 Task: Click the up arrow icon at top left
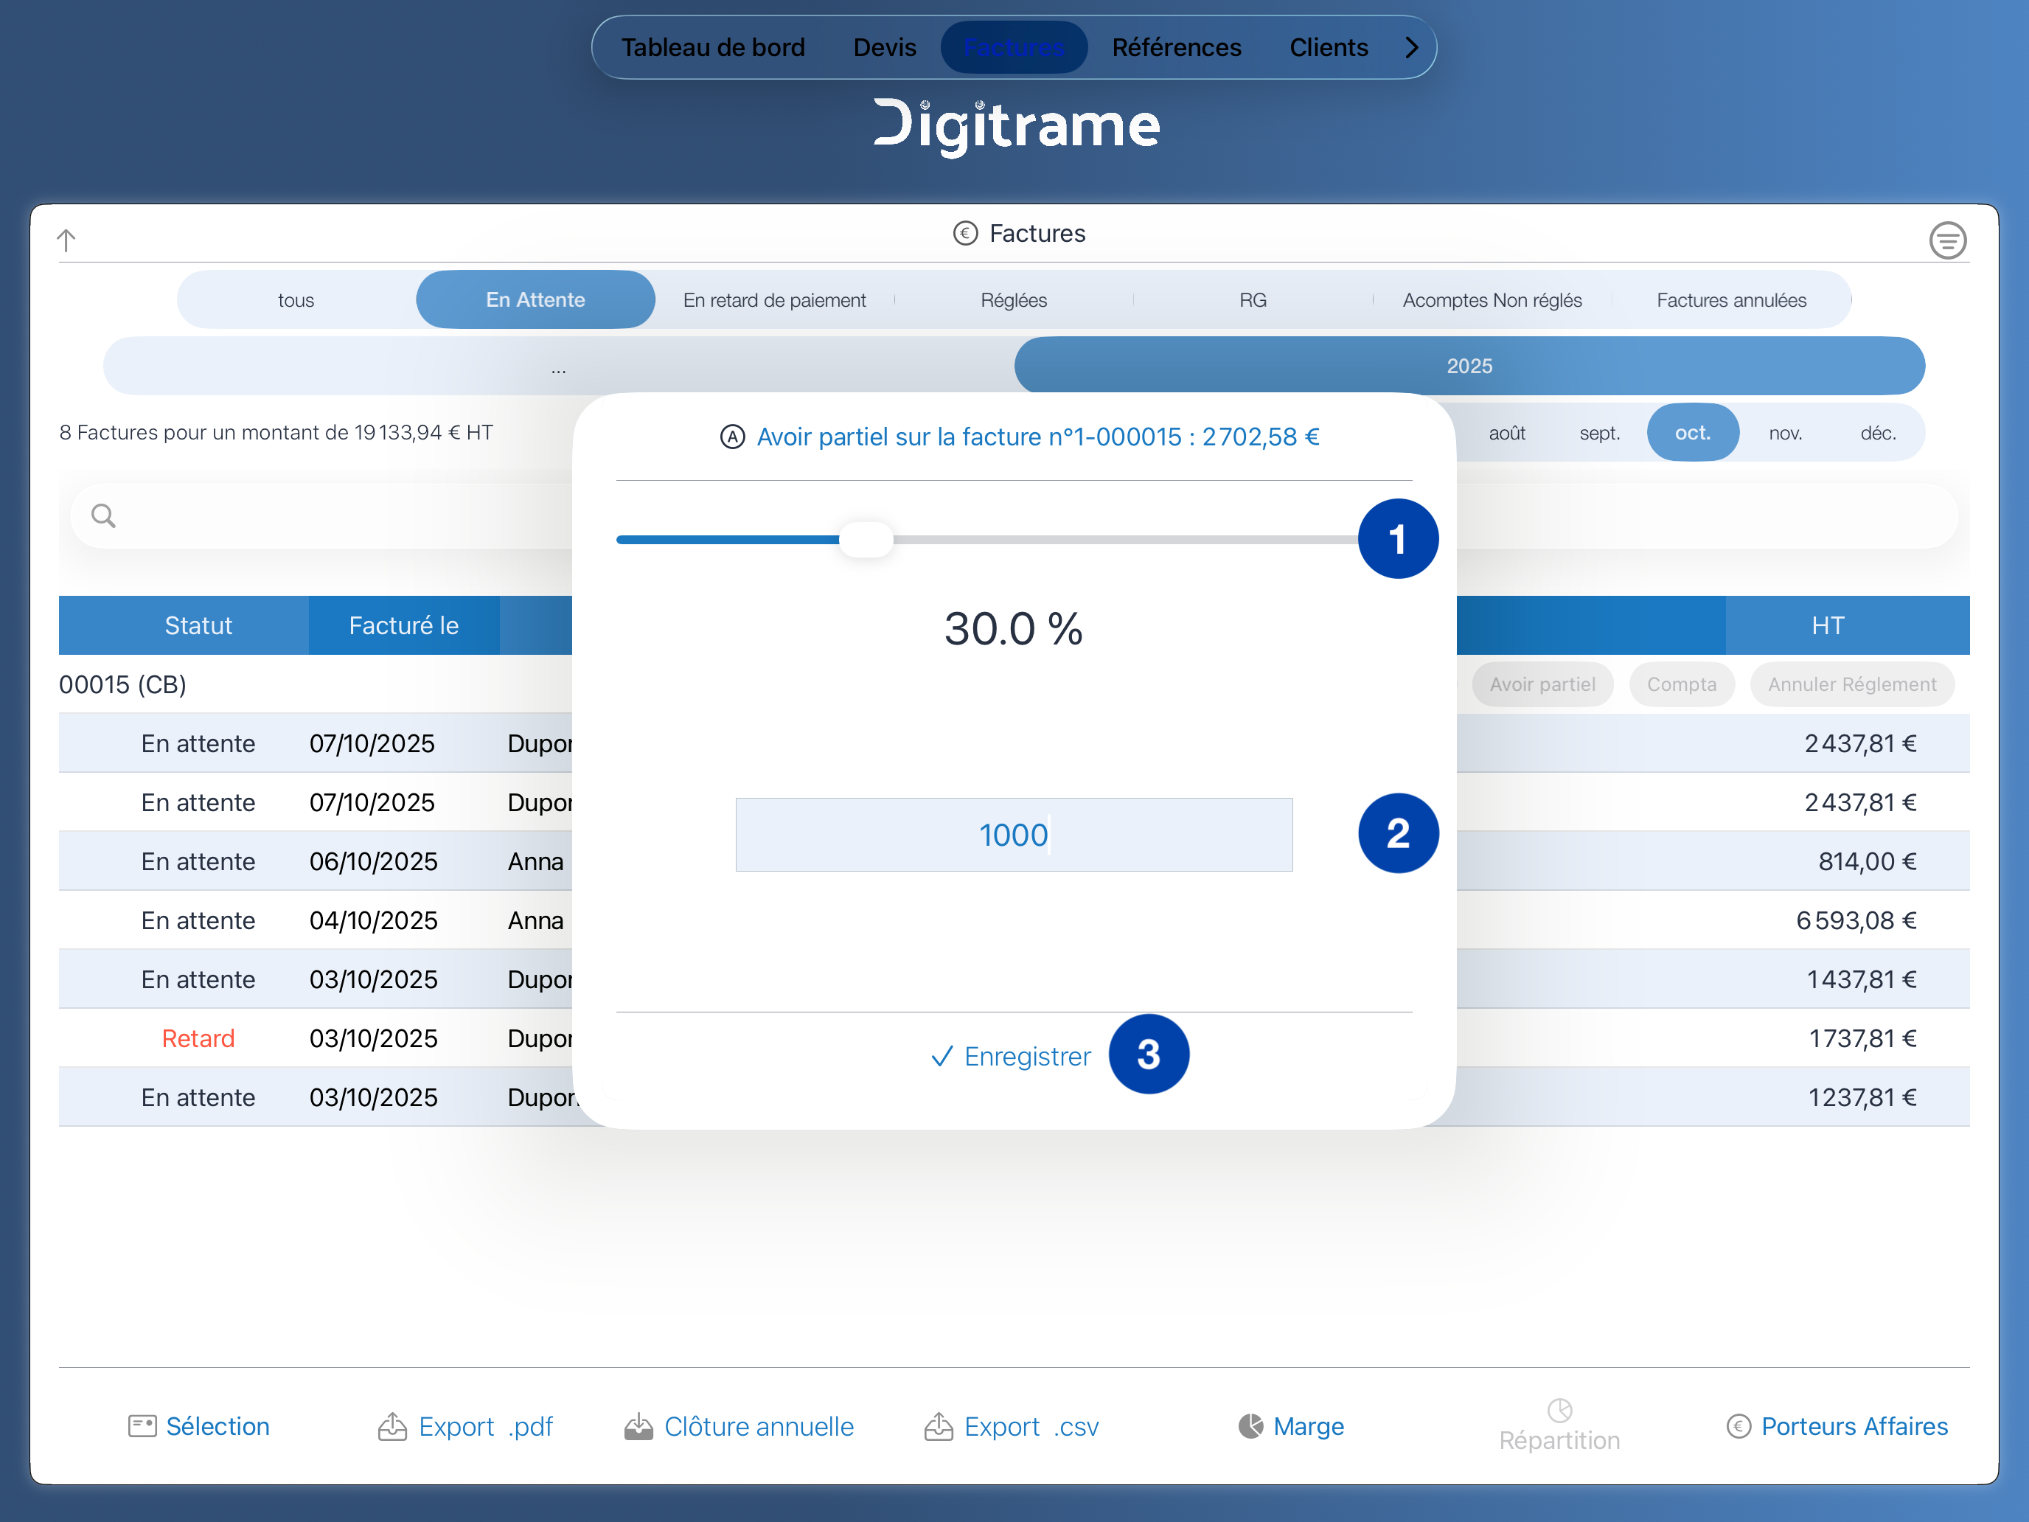point(66,240)
